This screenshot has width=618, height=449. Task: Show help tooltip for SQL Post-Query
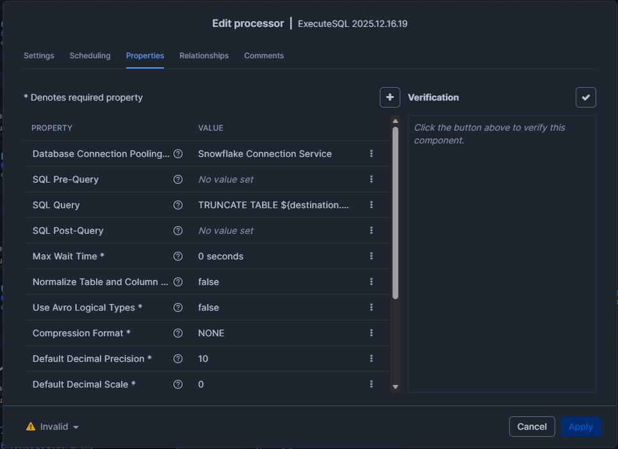tap(178, 231)
